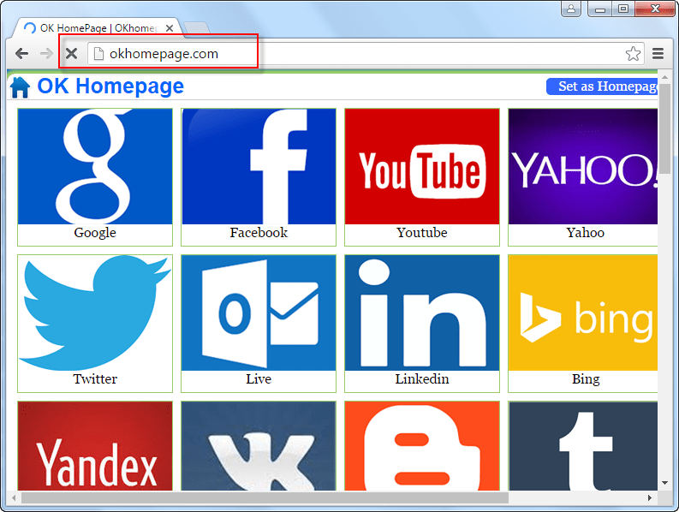Click the vertical scrollbar up arrow
The height and width of the screenshot is (512, 679).
[664, 78]
